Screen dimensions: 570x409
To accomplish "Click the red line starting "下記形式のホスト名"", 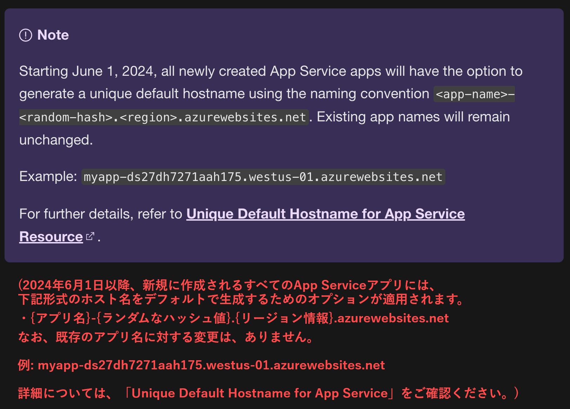I will coord(241,299).
